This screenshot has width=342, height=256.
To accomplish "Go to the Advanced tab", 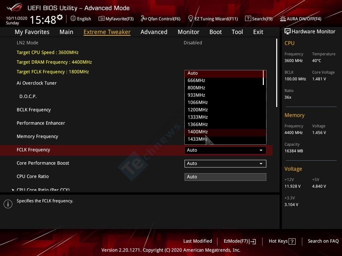I will click(x=154, y=32).
